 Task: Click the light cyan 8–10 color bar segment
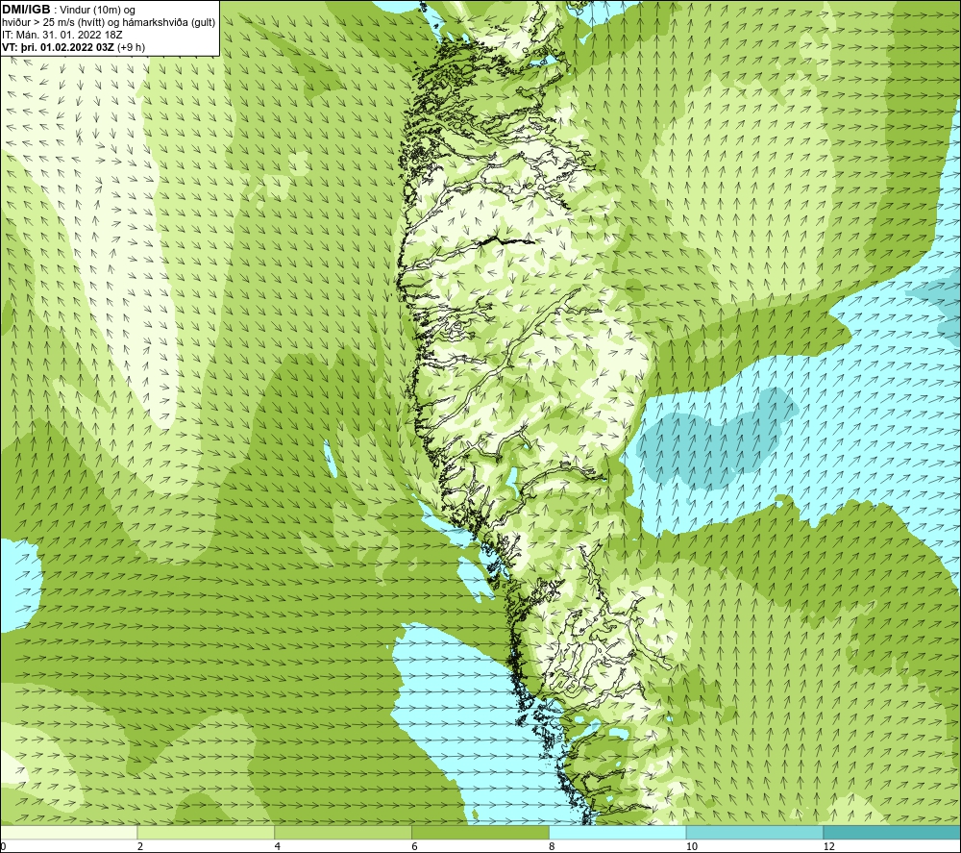click(x=618, y=832)
